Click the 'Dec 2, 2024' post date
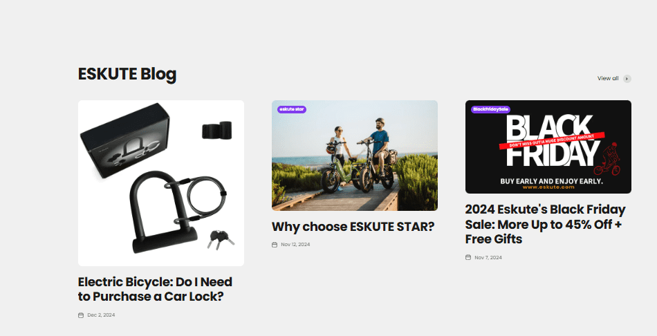This screenshot has width=657, height=336. click(x=101, y=315)
